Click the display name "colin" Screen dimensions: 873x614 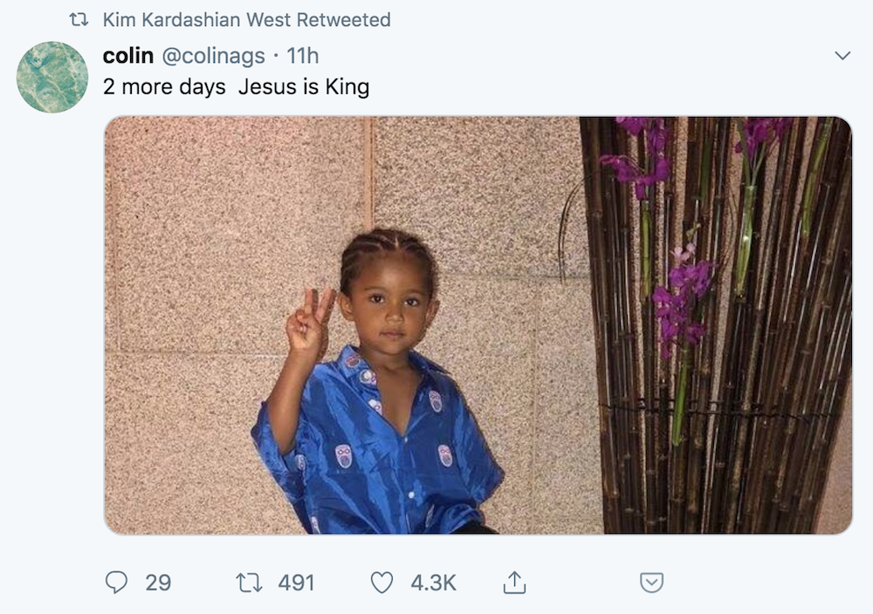click(128, 56)
